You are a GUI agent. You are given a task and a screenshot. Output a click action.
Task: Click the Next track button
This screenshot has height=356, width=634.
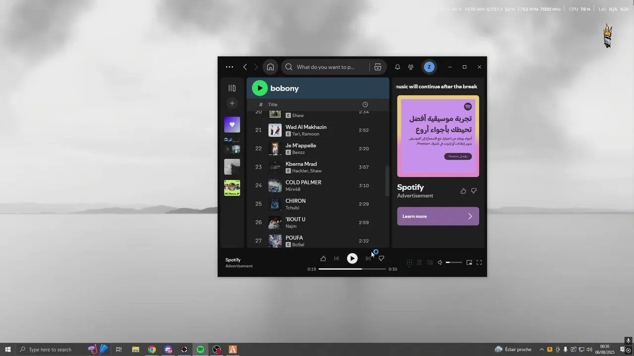[368, 258]
